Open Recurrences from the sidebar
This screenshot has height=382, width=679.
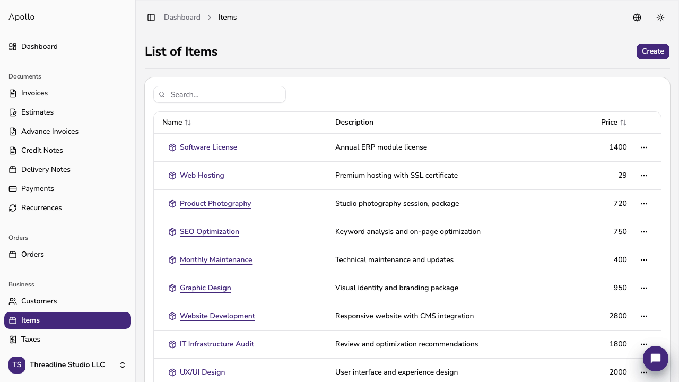pyautogui.click(x=67, y=208)
